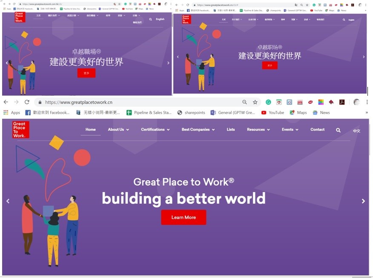Go back in the top-right window

(177, 5)
